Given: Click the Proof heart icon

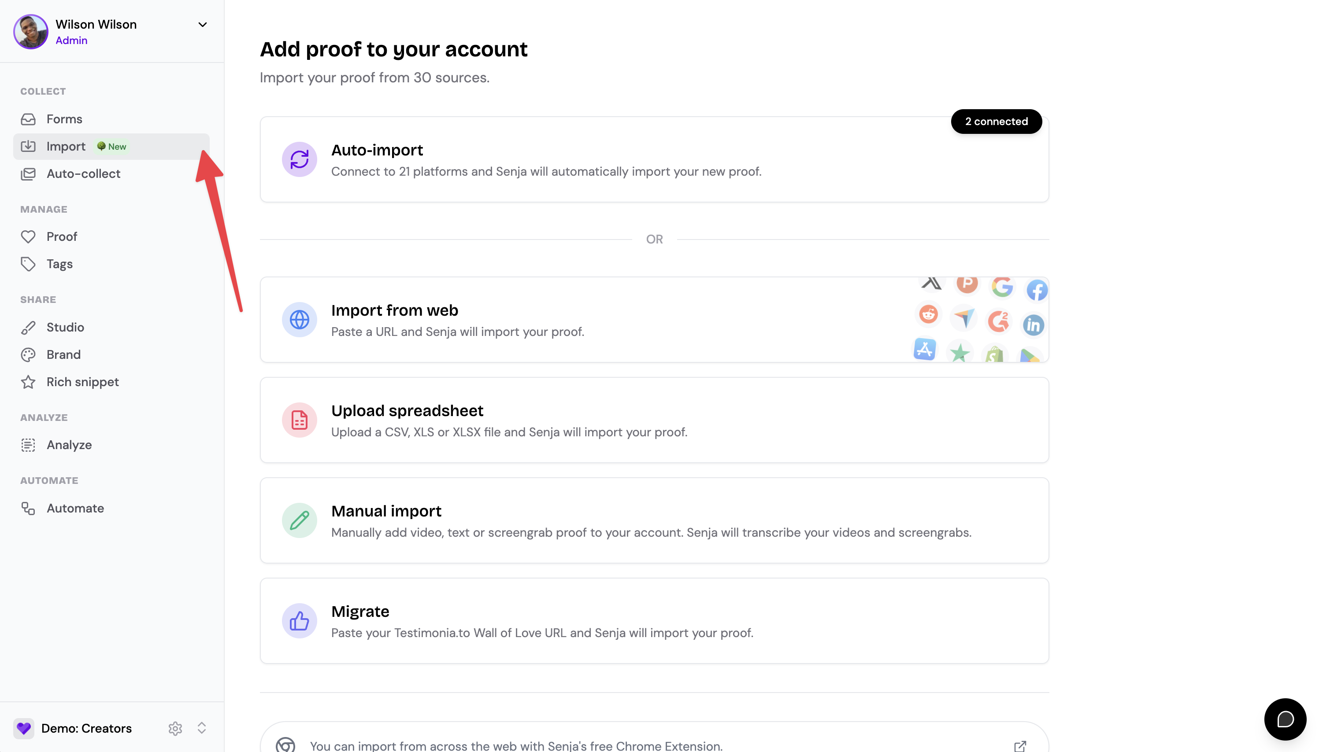Looking at the screenshot, I should coord(29,236).
